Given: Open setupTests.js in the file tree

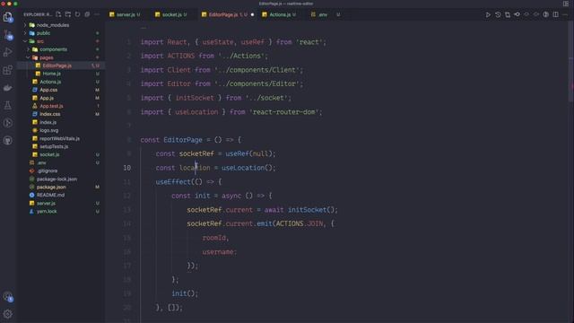Looking at the screenshot, I should coord(54,146).
